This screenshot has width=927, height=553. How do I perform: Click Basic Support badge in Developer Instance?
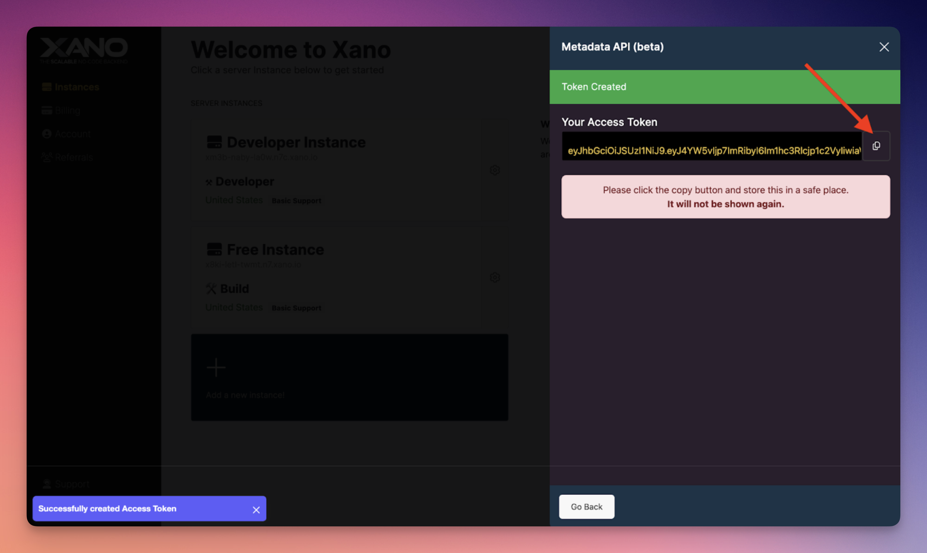(x=296, y=201)
